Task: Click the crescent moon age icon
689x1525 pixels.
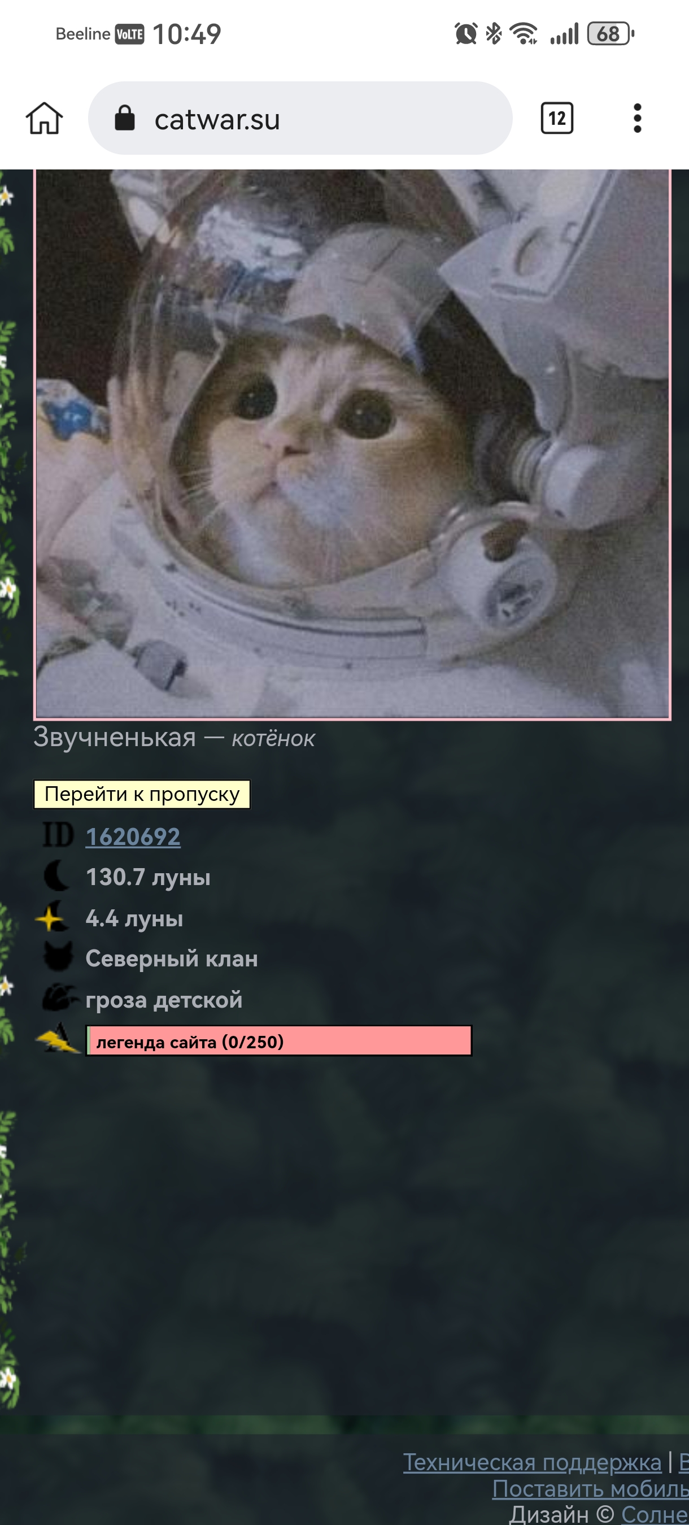Action: coord(58,876)
